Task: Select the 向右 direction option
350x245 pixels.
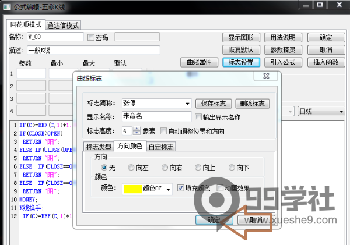Action: click(x=164, y=167)
